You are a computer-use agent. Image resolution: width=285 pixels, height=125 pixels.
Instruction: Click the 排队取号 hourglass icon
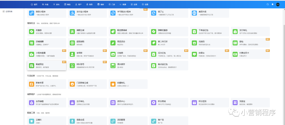coord(72,66)
